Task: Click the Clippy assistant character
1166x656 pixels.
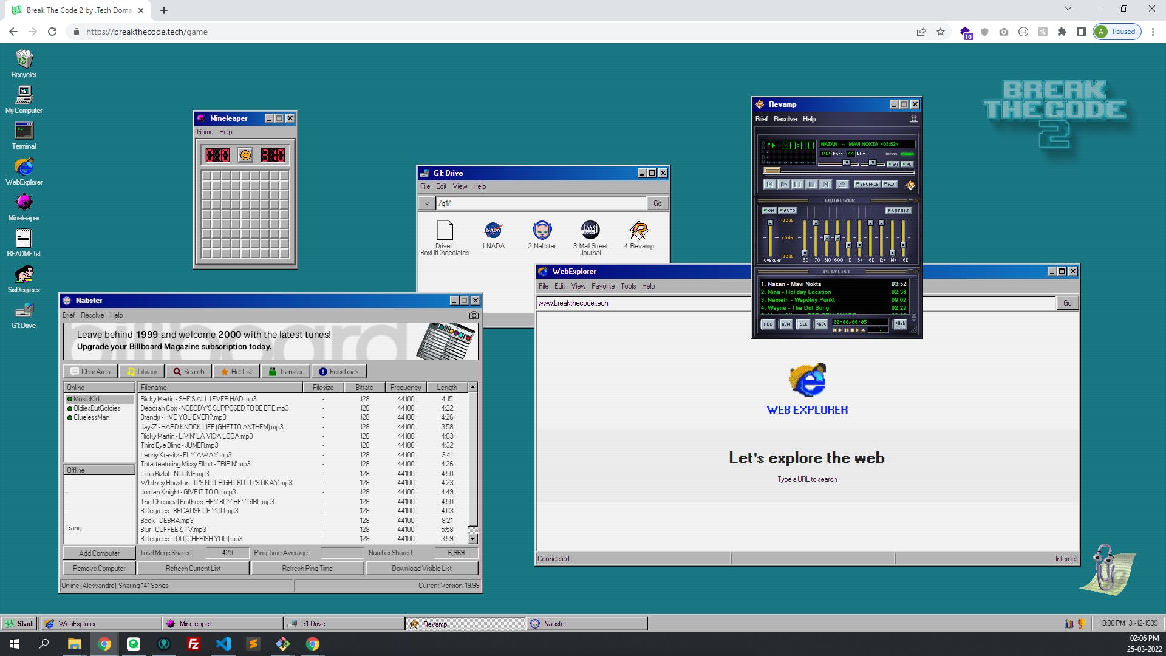Action: click(x=1105, y=571)
